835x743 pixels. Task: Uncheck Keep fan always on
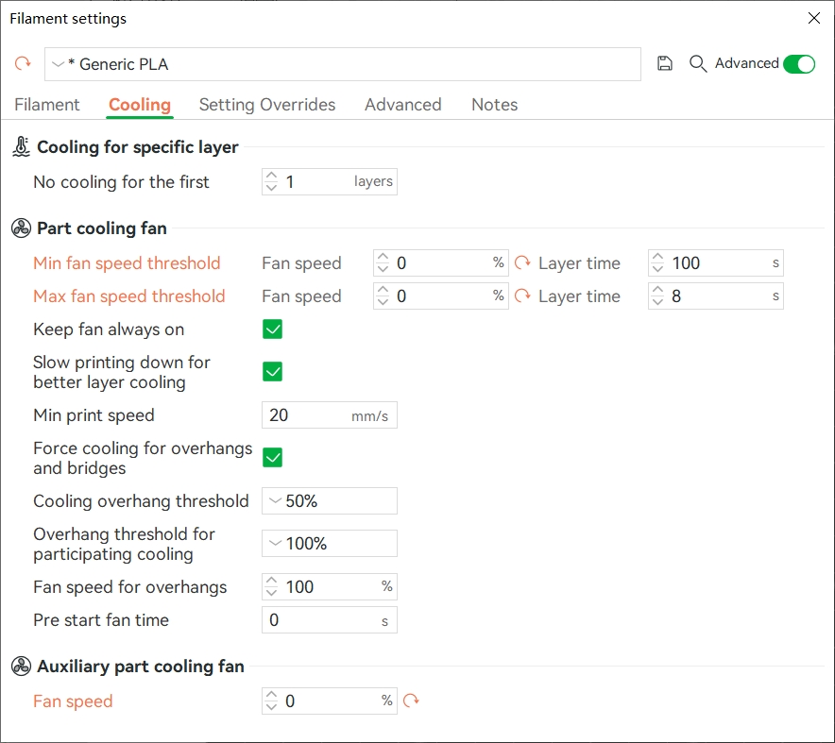tap(273, 329)
